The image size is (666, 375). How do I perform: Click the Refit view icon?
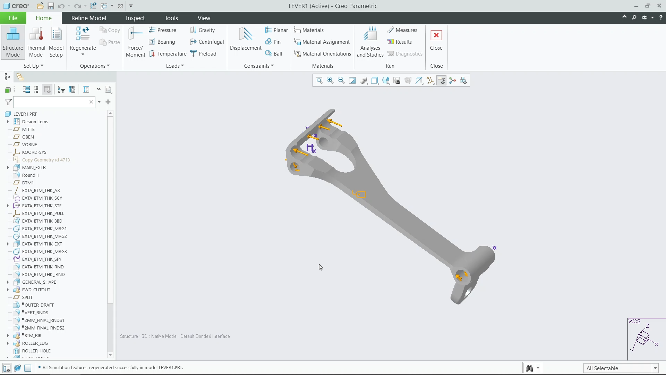[319, 81]
